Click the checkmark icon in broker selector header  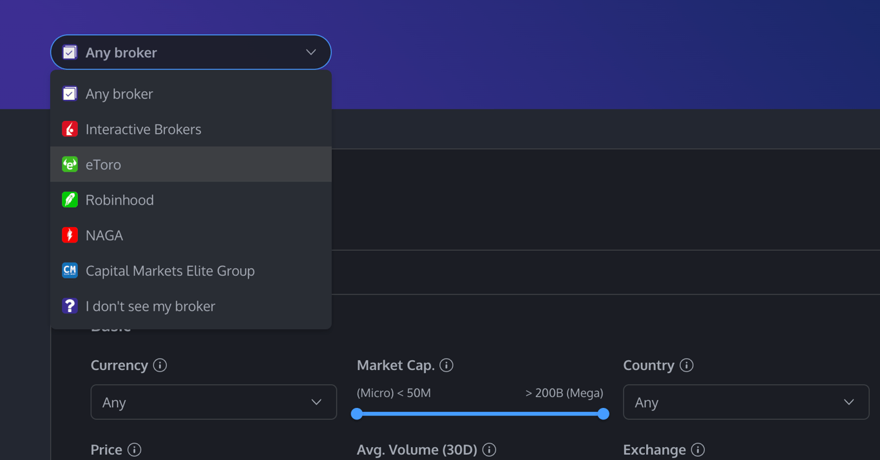70,52
